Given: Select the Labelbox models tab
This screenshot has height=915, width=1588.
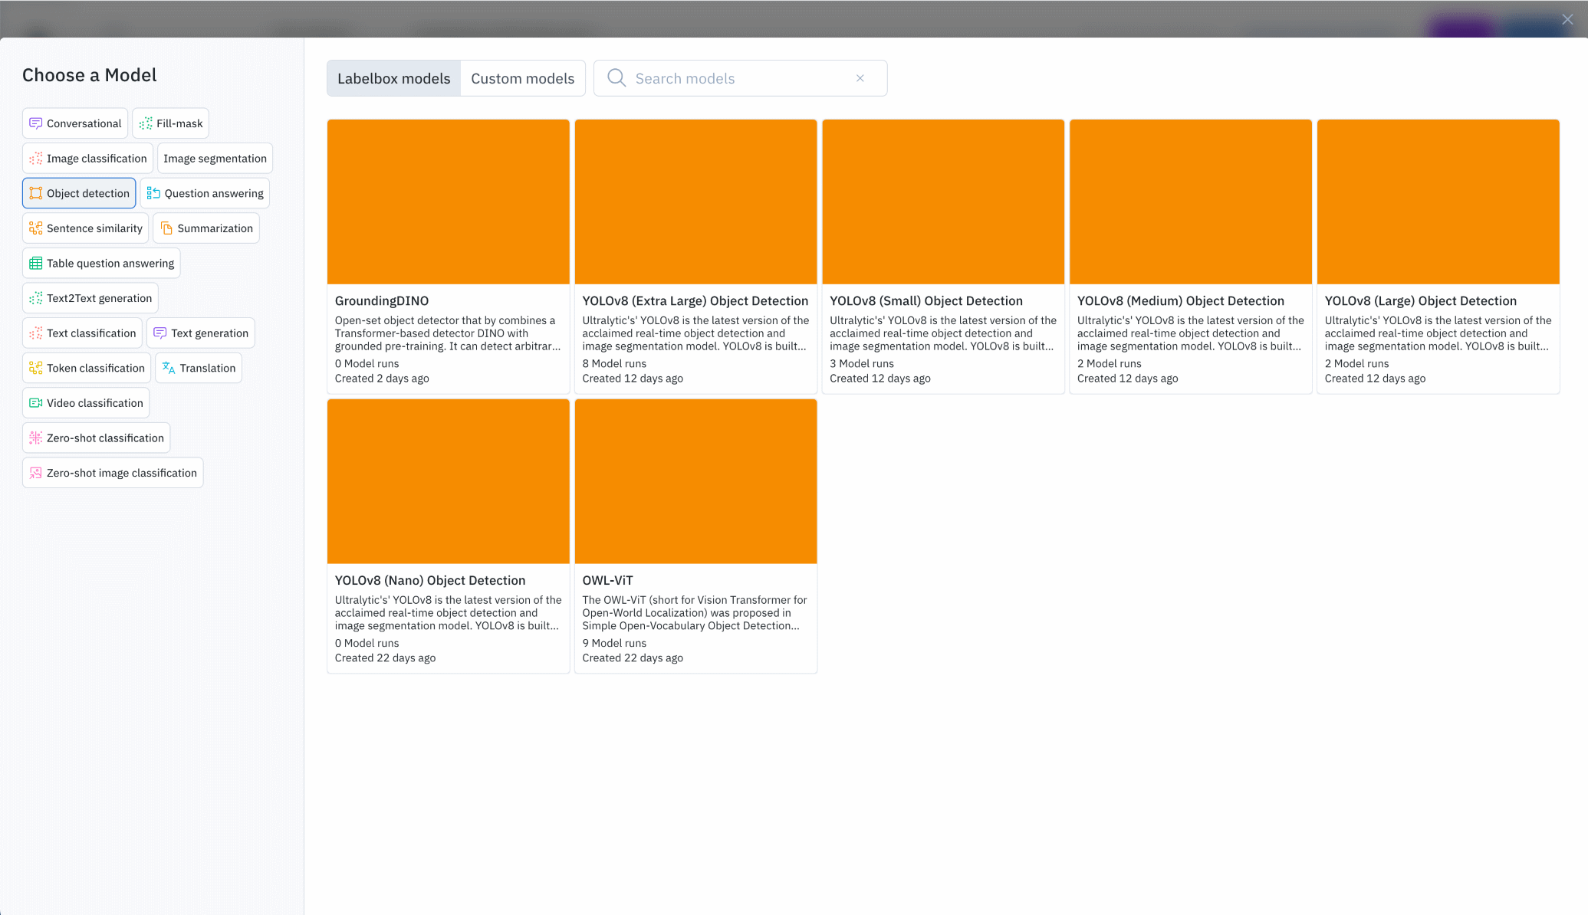Looking at the screenshot, I should tap(393, 78).
